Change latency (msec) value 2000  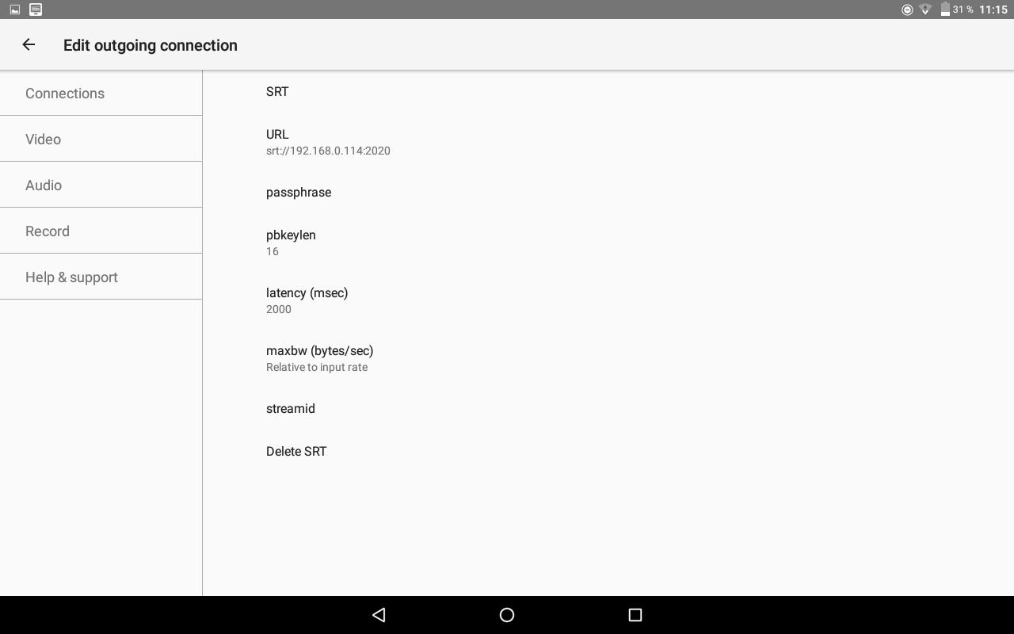click(608, 300)
